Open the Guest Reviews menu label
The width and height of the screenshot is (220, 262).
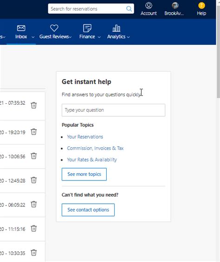54,37
